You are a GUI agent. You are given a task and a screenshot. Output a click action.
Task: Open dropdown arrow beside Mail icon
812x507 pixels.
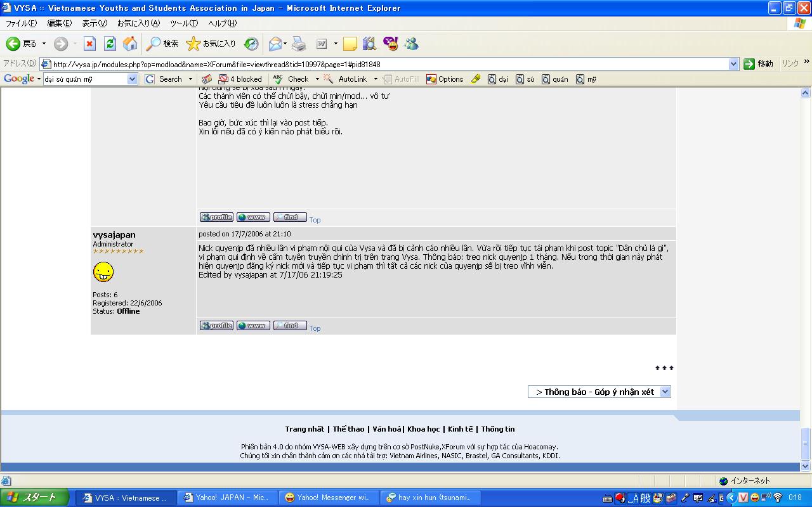tap(285, 44)
